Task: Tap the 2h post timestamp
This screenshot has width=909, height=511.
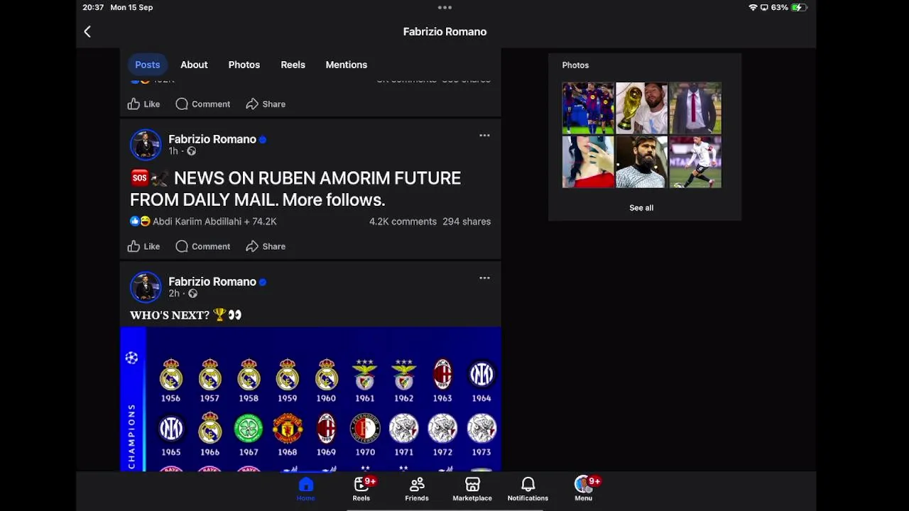Action: pos(174,294)
